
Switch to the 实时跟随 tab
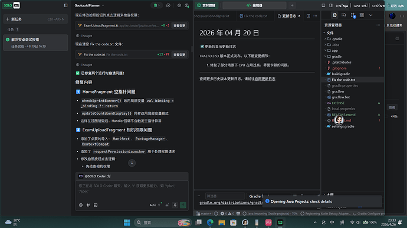coord(207,5)
